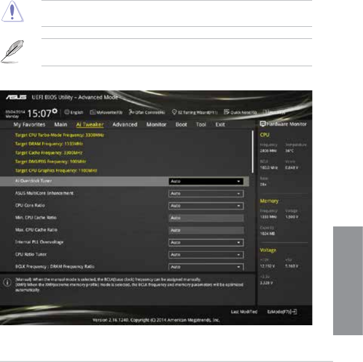Click the EzMode exit arrow icon
Screen dimensions: 363x362
(294, 312)
